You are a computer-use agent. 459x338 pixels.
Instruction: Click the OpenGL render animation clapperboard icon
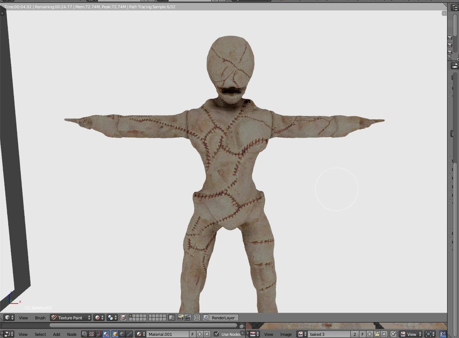point(187,317)
